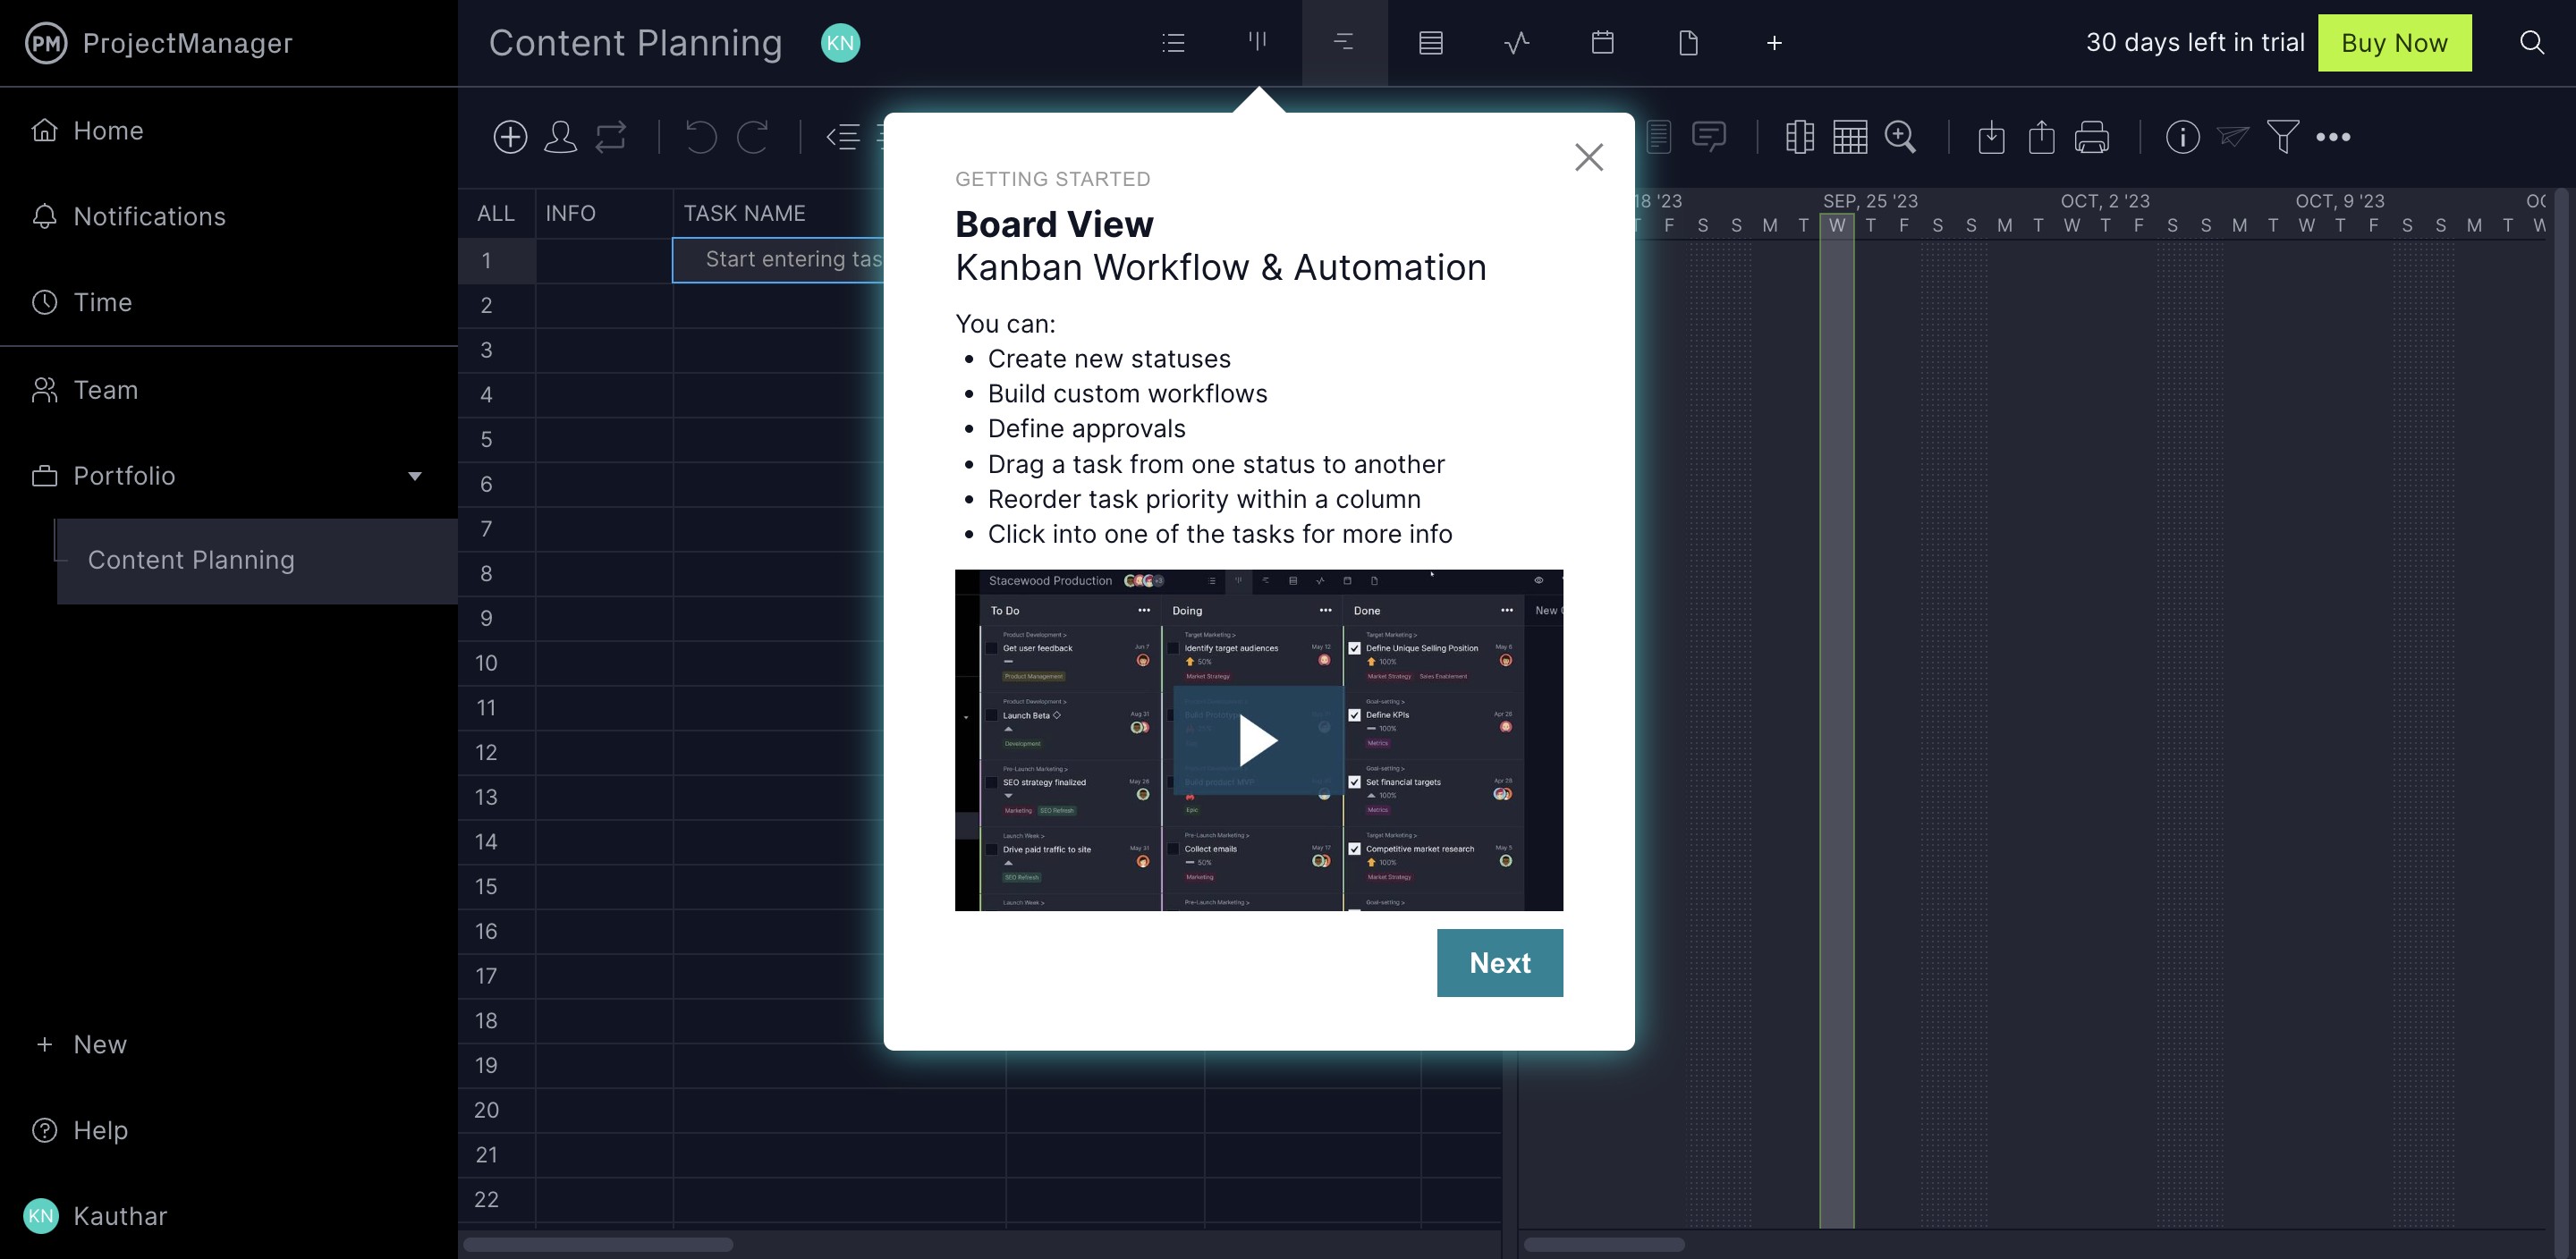Image resolution: width=2576 pixels, height=1259 pixels.
Task: Click the send paper plane icon
Action: pos(2232,137)
